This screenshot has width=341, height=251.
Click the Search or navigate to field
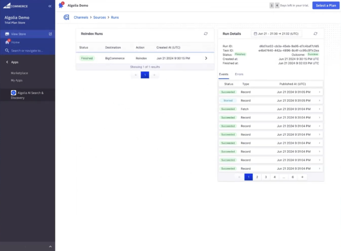(27, 51)
